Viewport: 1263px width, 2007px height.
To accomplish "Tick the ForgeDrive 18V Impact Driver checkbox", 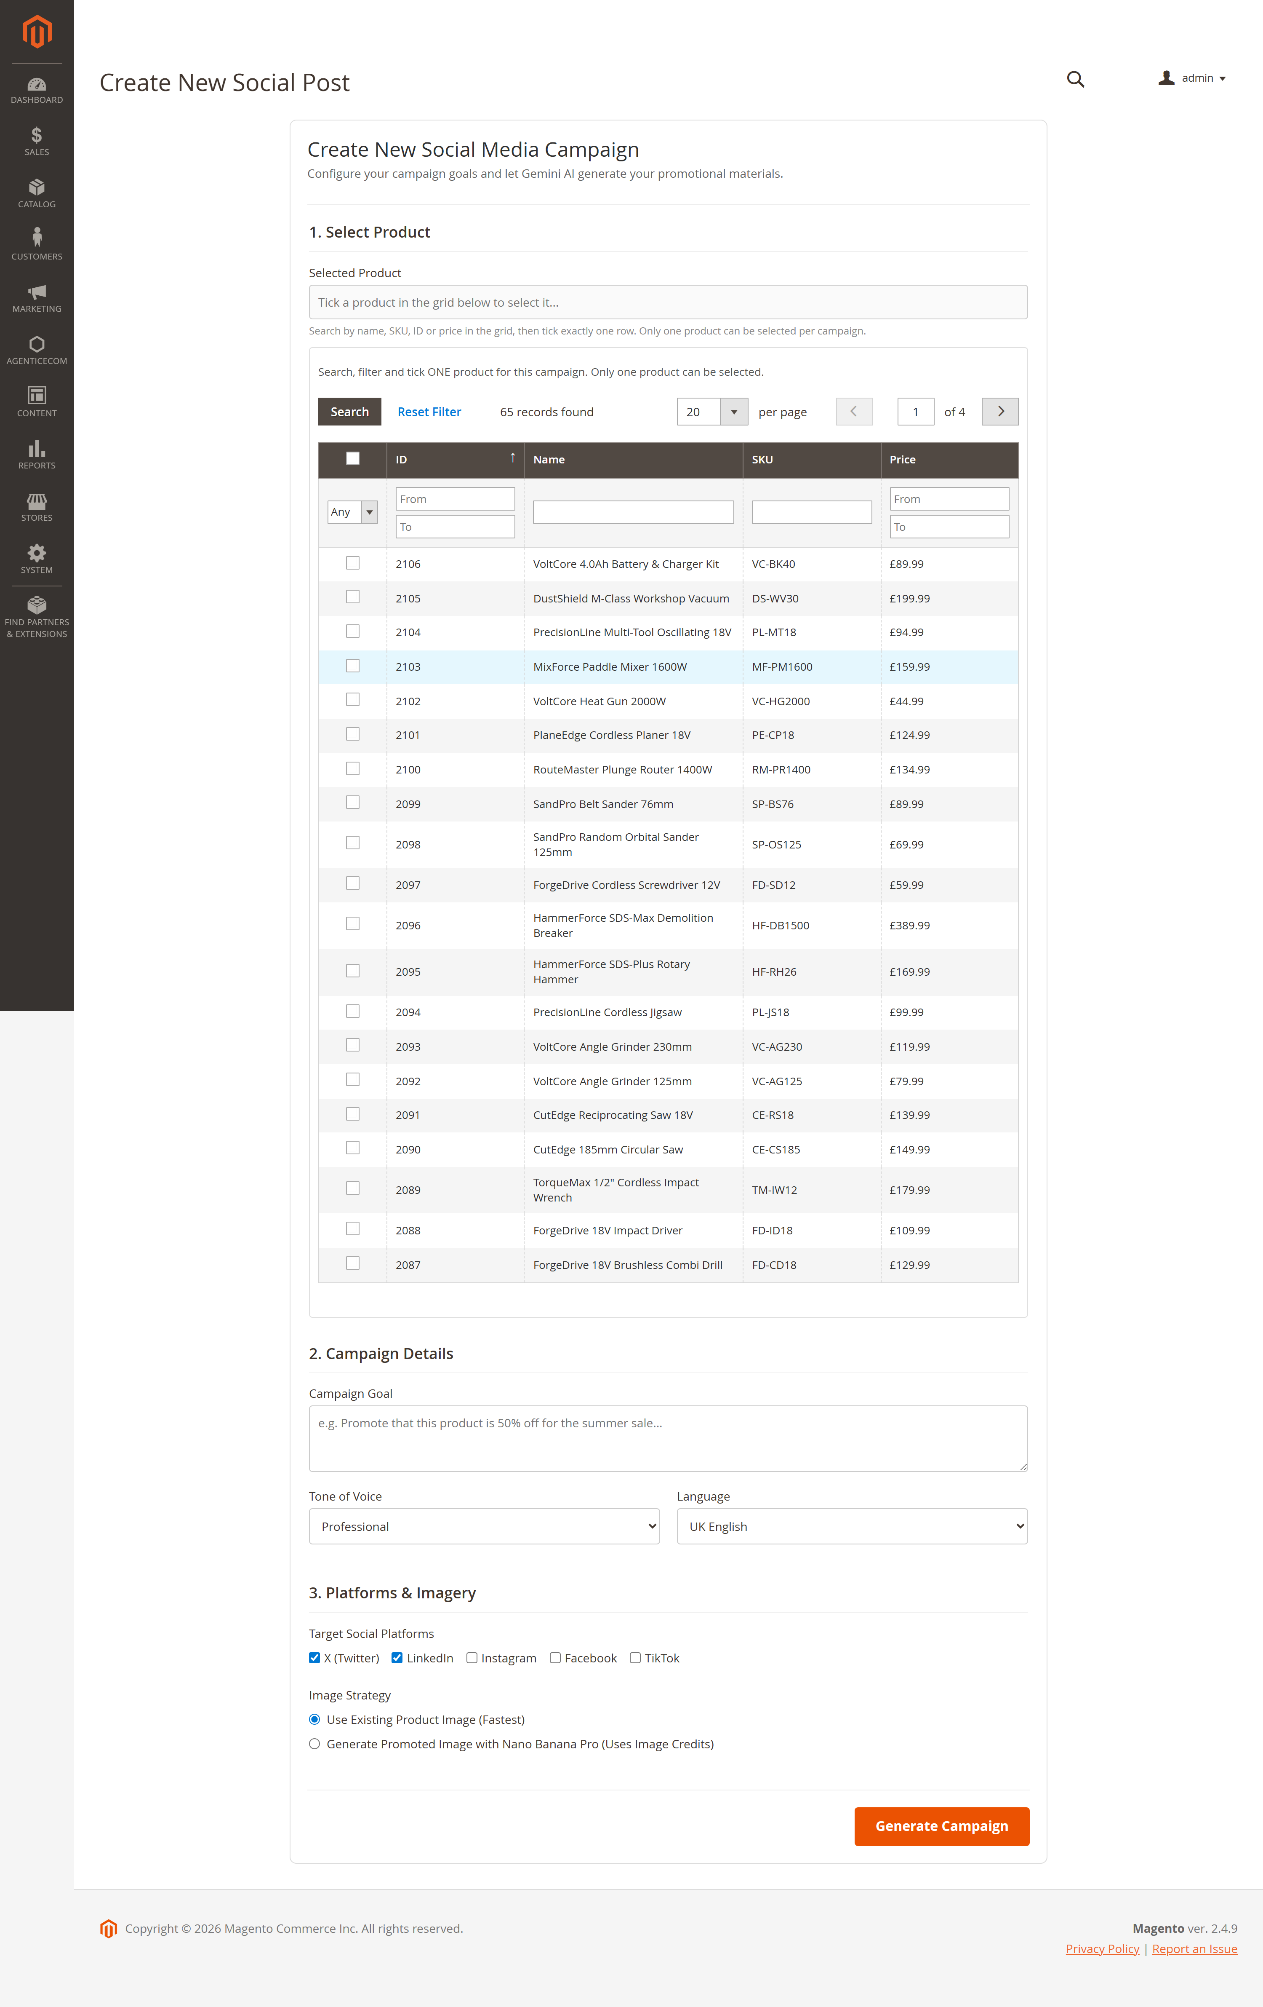I will tap(352, 1229).
